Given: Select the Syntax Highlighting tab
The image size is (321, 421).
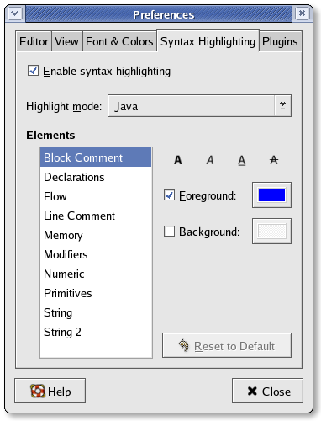Looking at the screenshot, I should (208, 41).
